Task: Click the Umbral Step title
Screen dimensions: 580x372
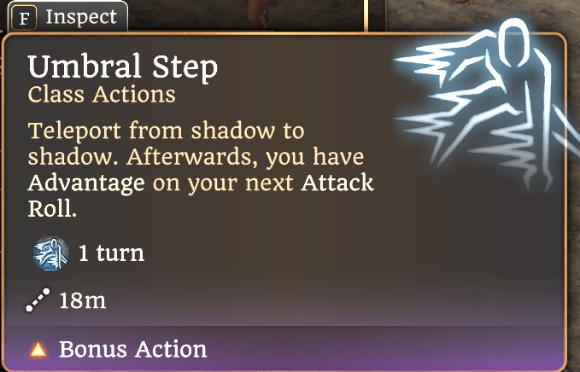Action: click(123, 67)
